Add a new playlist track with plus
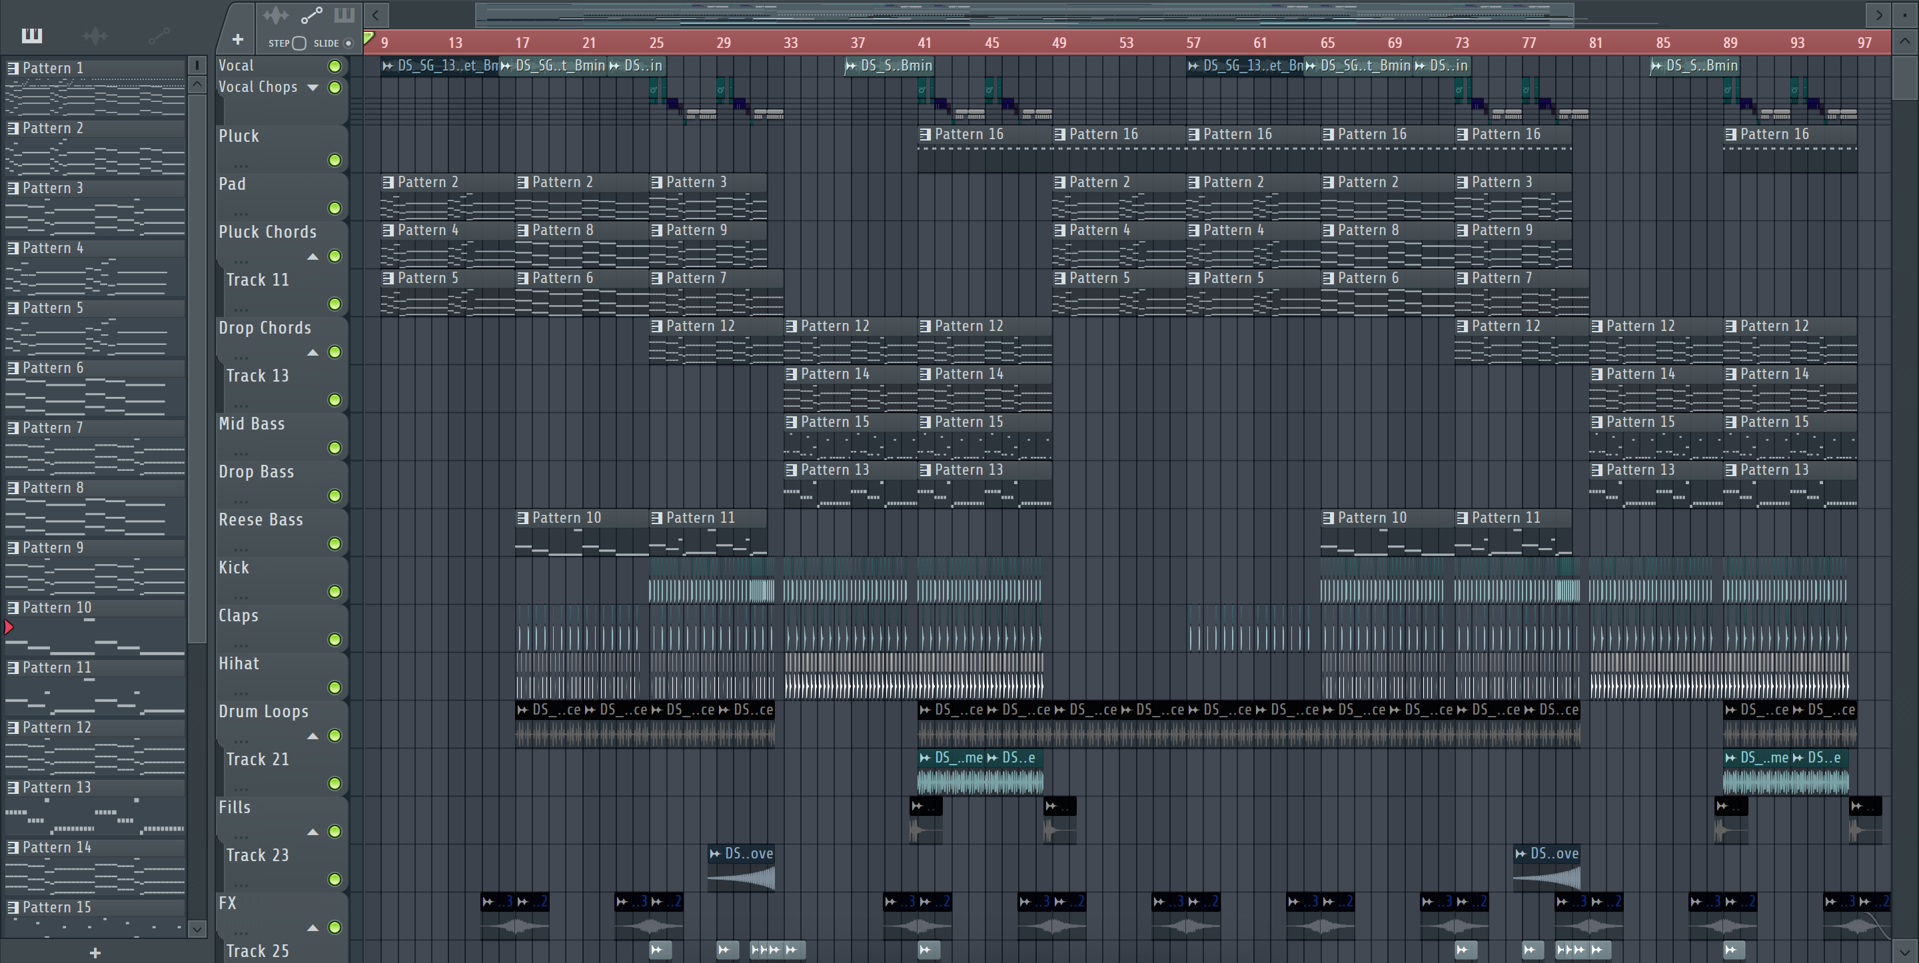 [238, 39]
